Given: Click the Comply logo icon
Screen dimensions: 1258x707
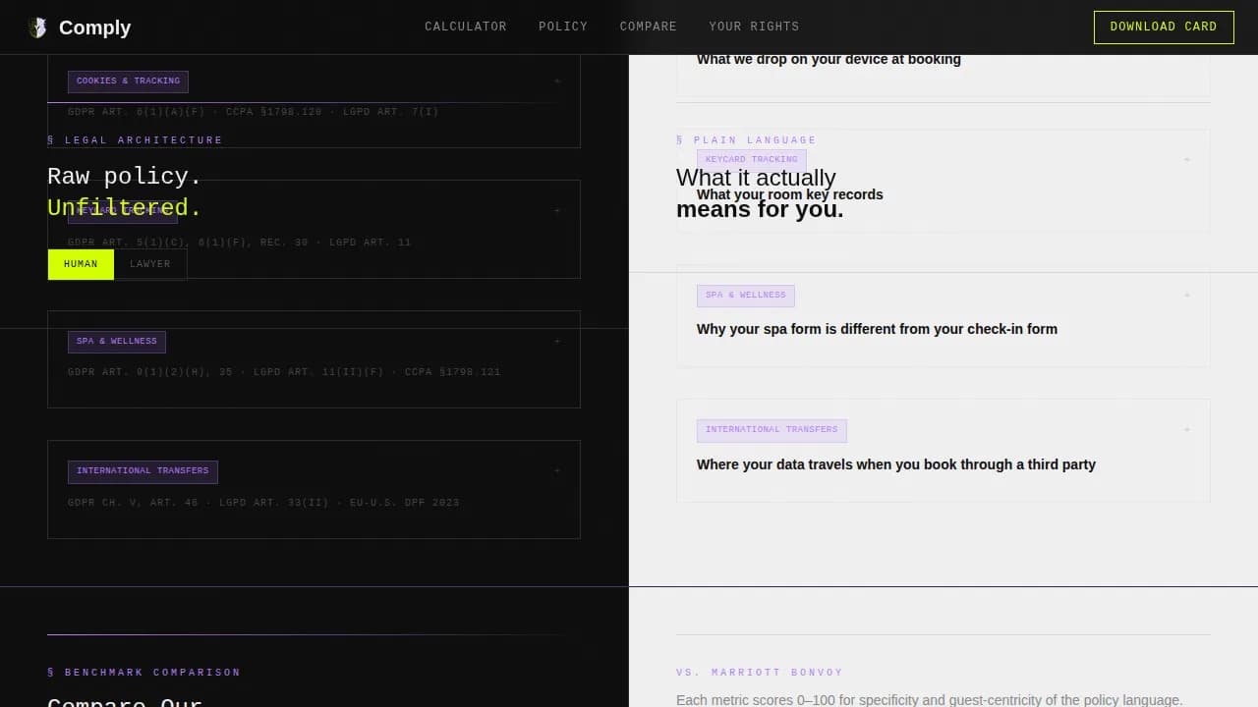Looking at the screenshot, I should coord(38,27).
